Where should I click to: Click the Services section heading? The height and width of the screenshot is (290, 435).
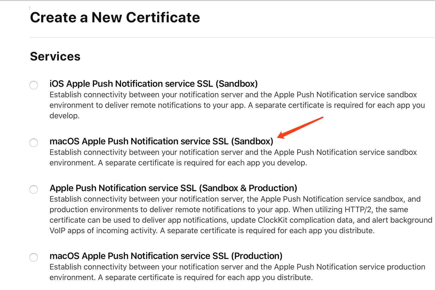pos(55,57)
